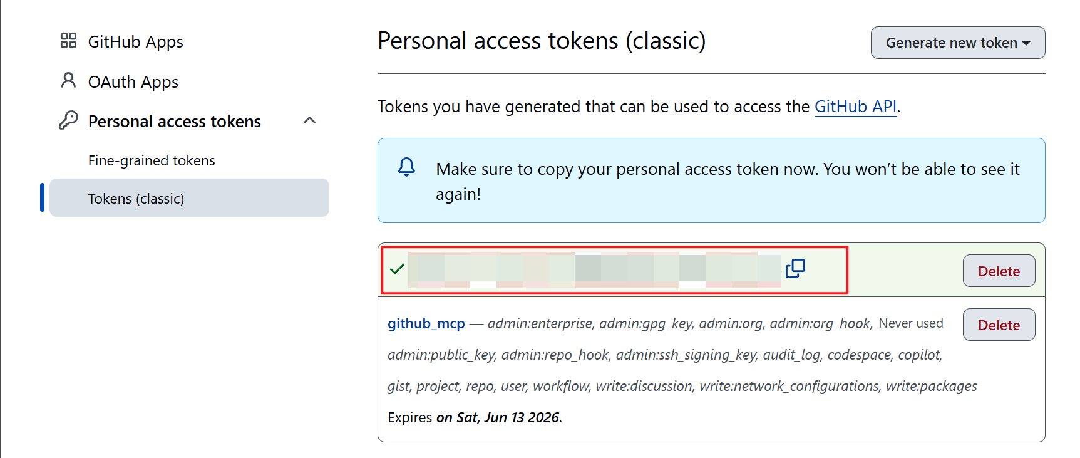Copy the token with the clipboard icon

click(x=795, y=269)
